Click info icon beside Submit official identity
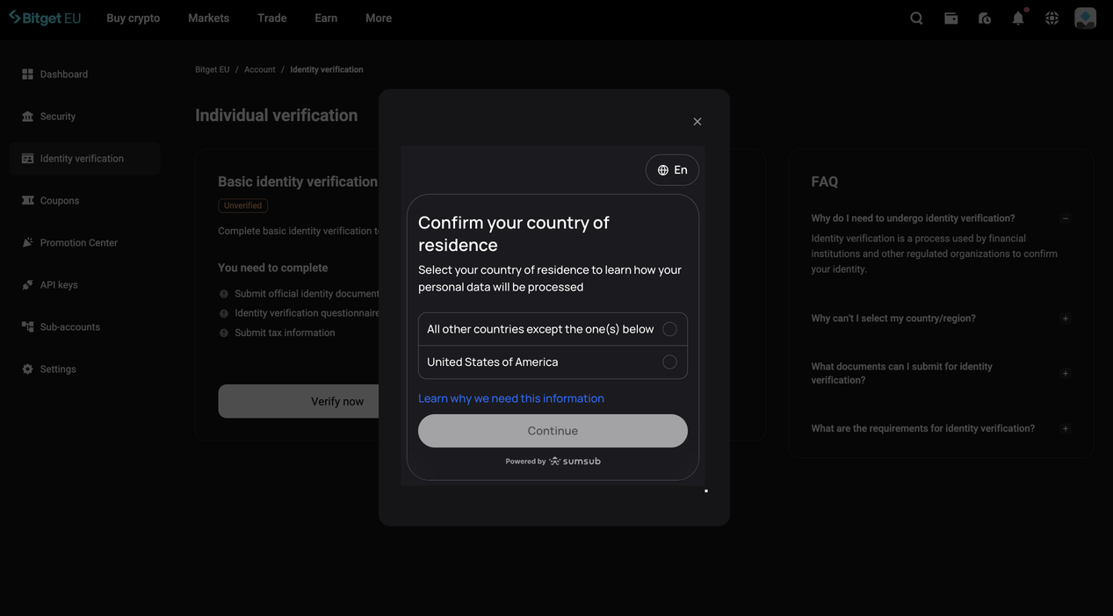1113x616 pixels. pos(224,294)
